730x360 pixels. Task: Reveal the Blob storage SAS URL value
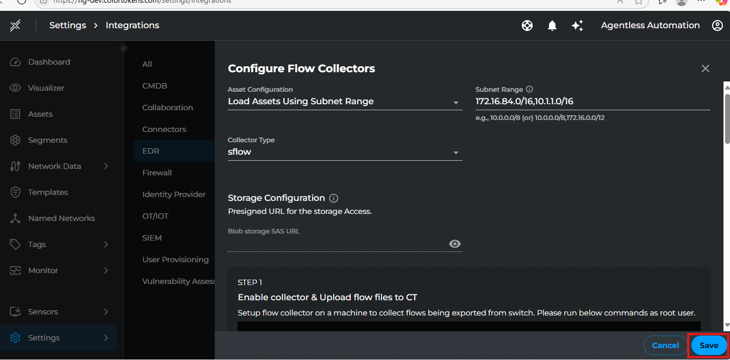coord(455,243)
